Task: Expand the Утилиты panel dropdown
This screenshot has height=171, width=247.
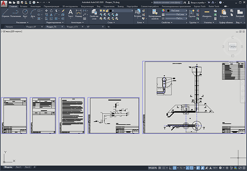Action: pos(209,23)
